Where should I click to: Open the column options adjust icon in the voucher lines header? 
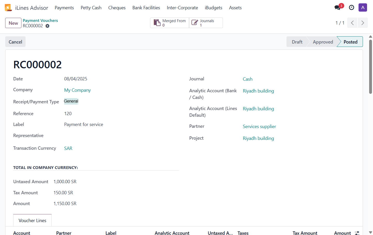[x=357, y=233]
